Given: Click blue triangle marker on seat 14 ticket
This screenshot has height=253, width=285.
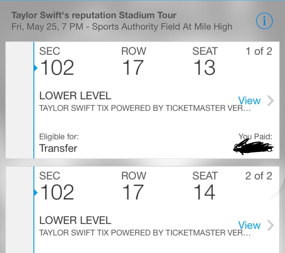Looking at the screenshot, I should (36, 193).
